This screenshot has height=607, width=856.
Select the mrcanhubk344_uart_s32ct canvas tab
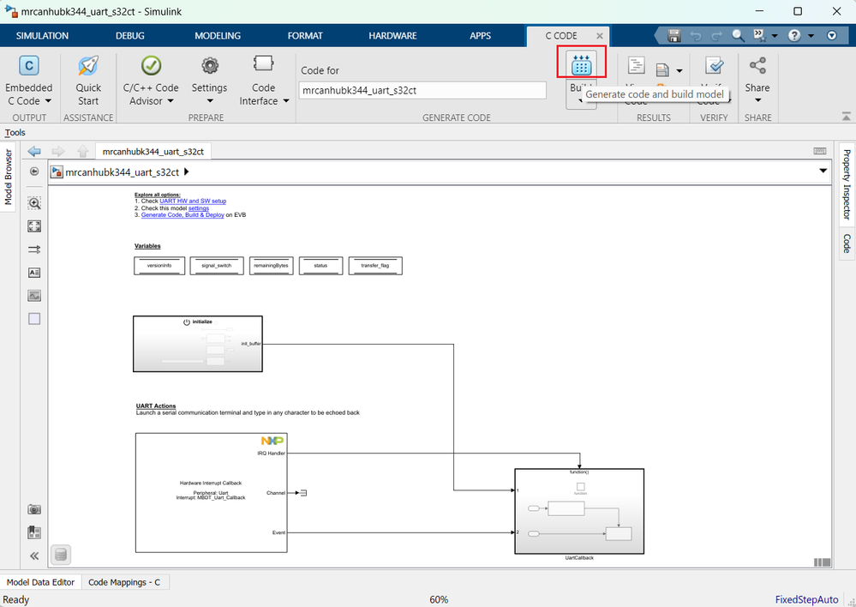tap(153, 152)
